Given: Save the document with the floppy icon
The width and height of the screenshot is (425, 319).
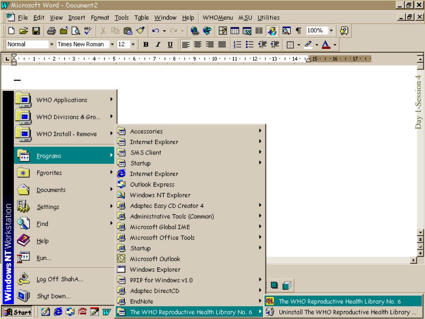Looking at the screenshot, I should click(x=36, y=31).
